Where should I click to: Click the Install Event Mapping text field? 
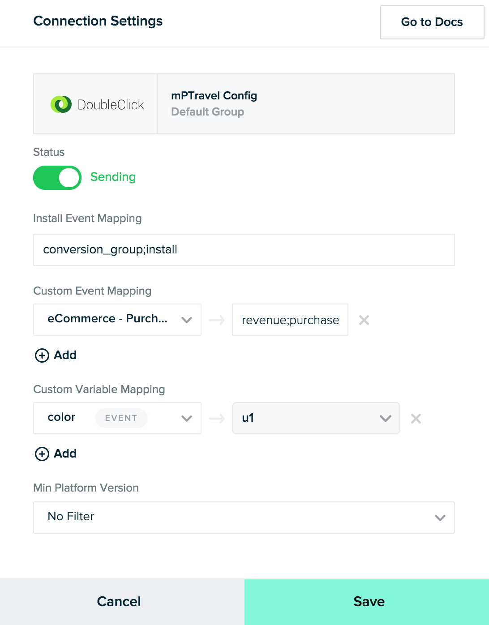coord(244,250)
